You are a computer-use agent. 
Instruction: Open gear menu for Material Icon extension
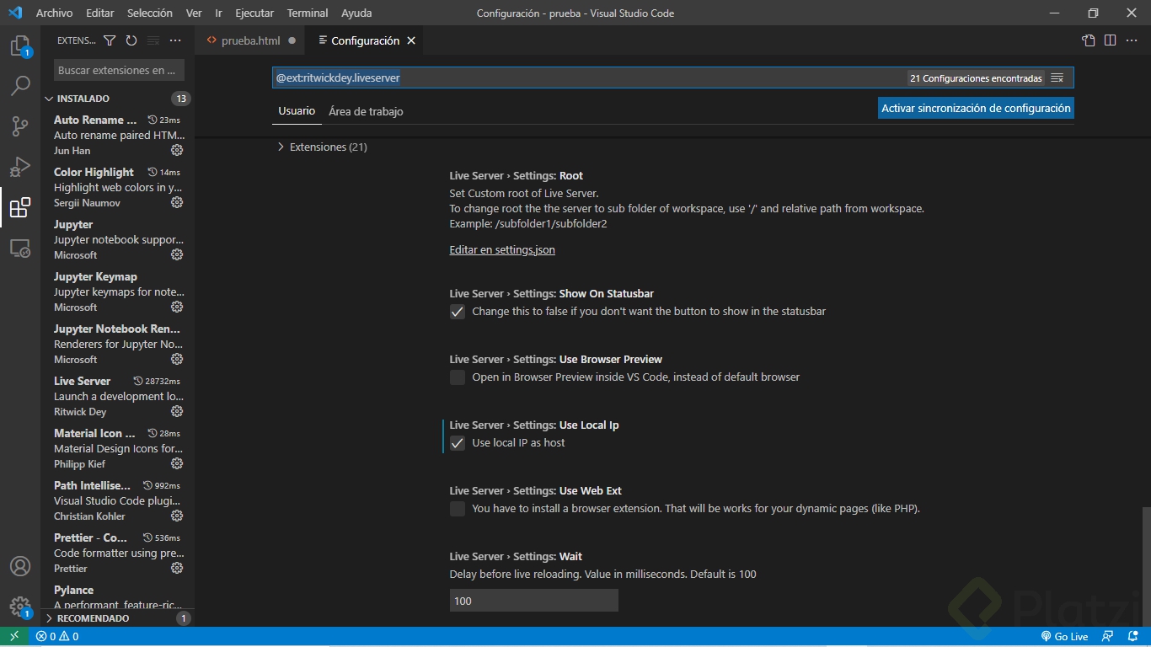click(x=177, y=463)
